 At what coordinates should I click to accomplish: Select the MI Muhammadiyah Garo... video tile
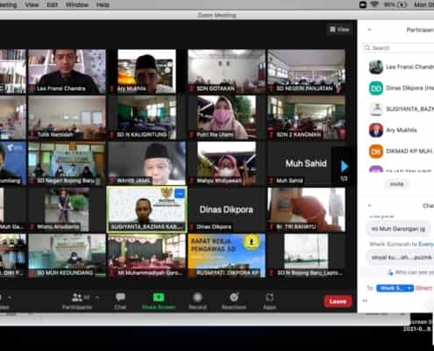click(146, 255)
